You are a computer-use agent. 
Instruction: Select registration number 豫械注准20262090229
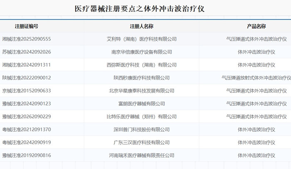click(x=27, y=117)
